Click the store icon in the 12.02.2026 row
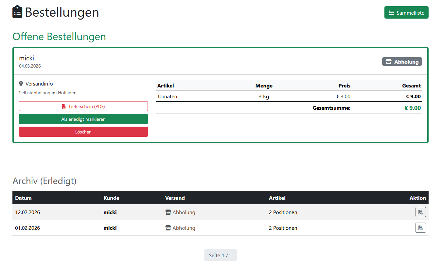 pyautogui.click(x=168, y=212)
